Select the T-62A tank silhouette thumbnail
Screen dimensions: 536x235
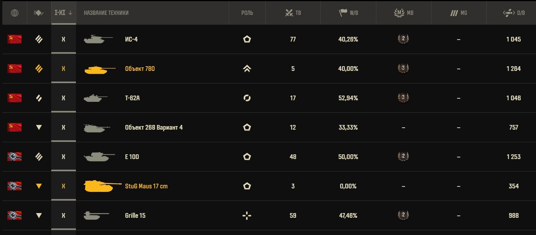pos(95,98)
